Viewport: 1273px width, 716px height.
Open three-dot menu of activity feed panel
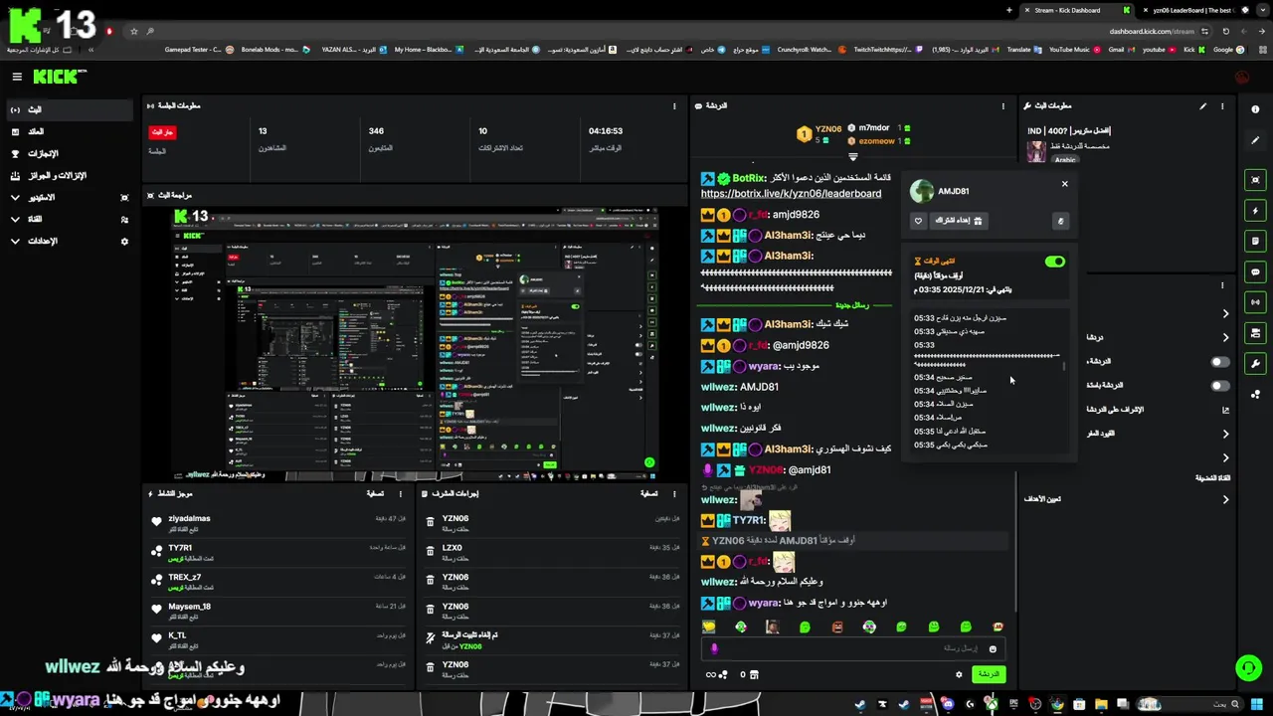pyautogui.click(x=401, y=493)
